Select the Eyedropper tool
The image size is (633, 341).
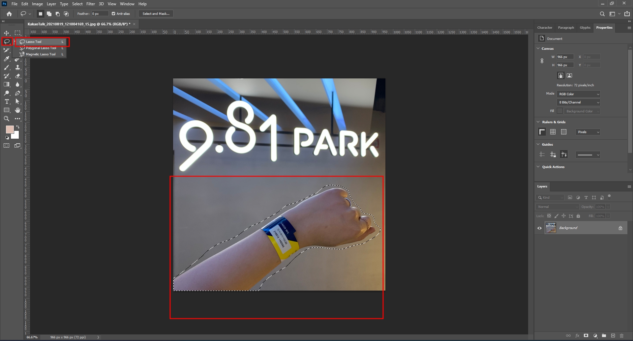(x=7, y=59)
